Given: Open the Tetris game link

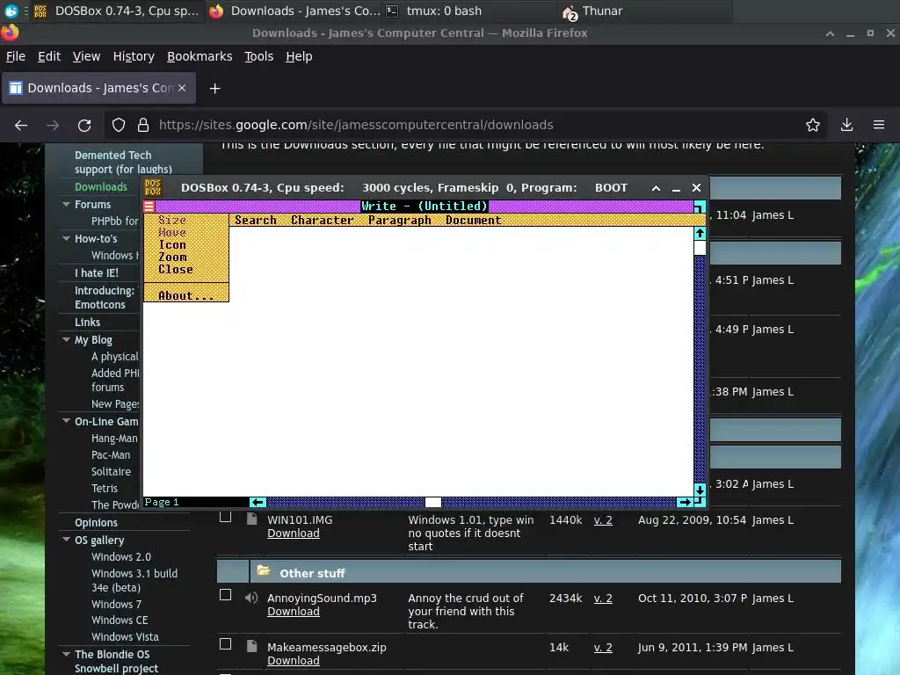Looking at the screenshot, I should [x=105, y=488].
